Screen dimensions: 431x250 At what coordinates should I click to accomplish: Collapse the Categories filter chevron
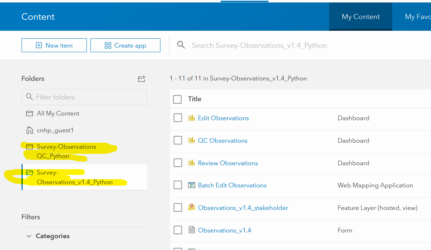point(29,236)
